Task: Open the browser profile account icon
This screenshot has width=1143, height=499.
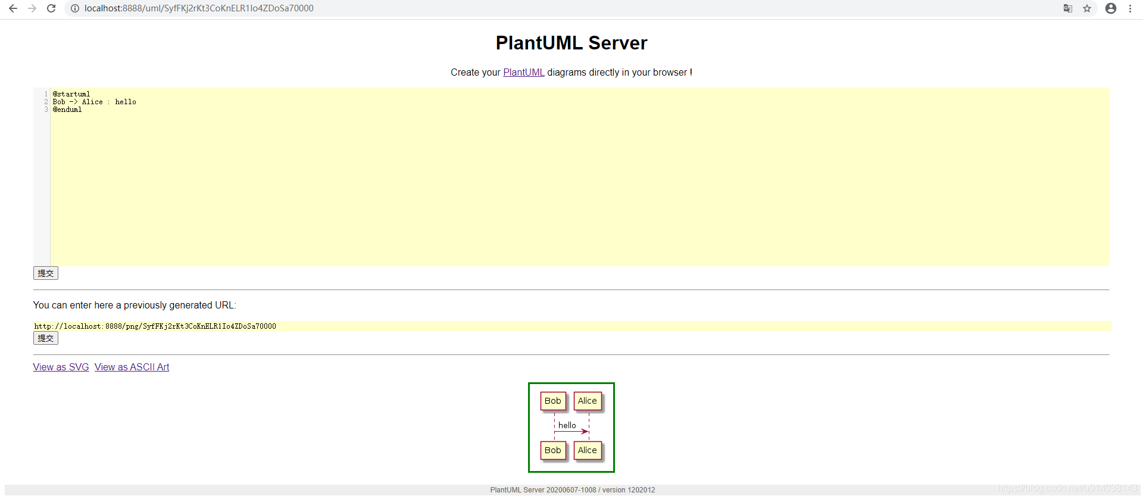Action: tap(1111, 8)
